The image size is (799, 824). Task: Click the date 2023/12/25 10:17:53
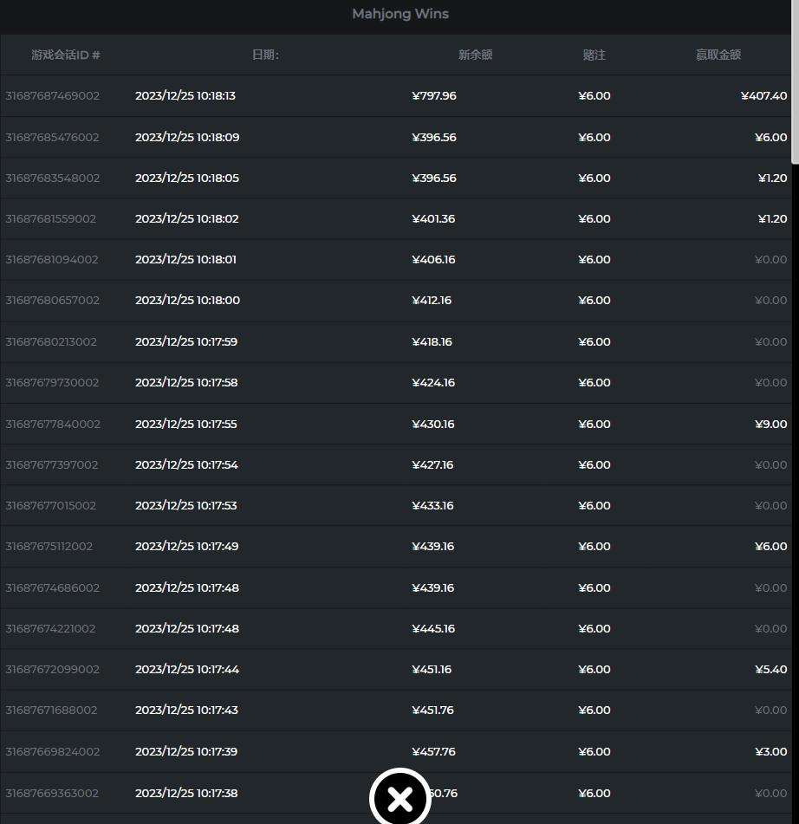pyautogui.click(x=186, y=505)
